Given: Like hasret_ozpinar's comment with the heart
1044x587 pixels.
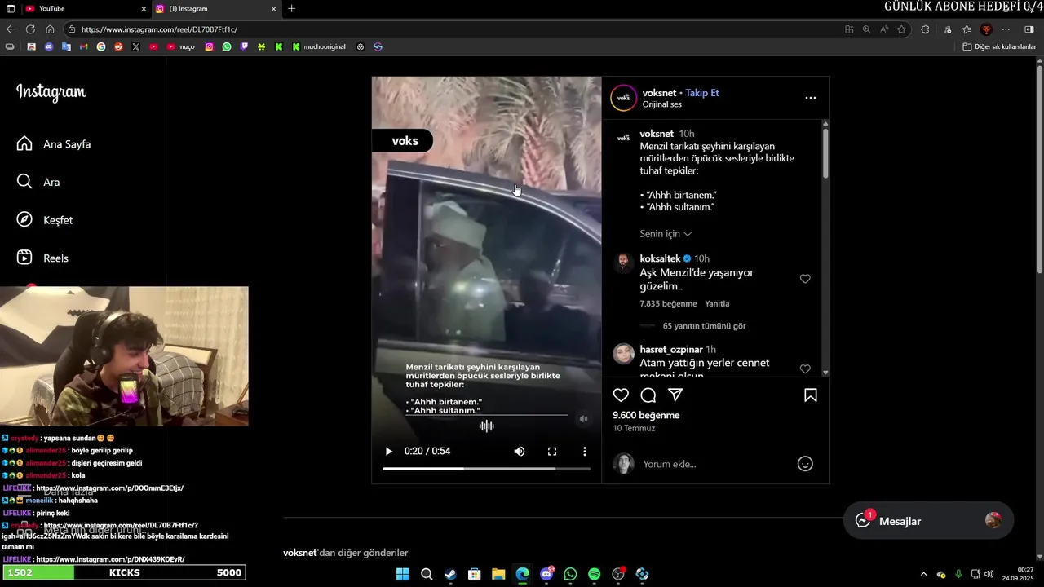Looking at the screenshot, I should (805, 369).
